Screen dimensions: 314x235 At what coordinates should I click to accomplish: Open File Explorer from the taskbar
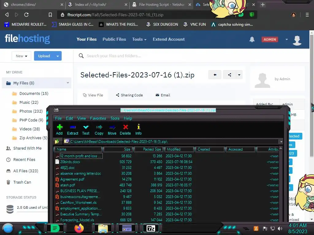pyautogui.click(x=103, y=228)
